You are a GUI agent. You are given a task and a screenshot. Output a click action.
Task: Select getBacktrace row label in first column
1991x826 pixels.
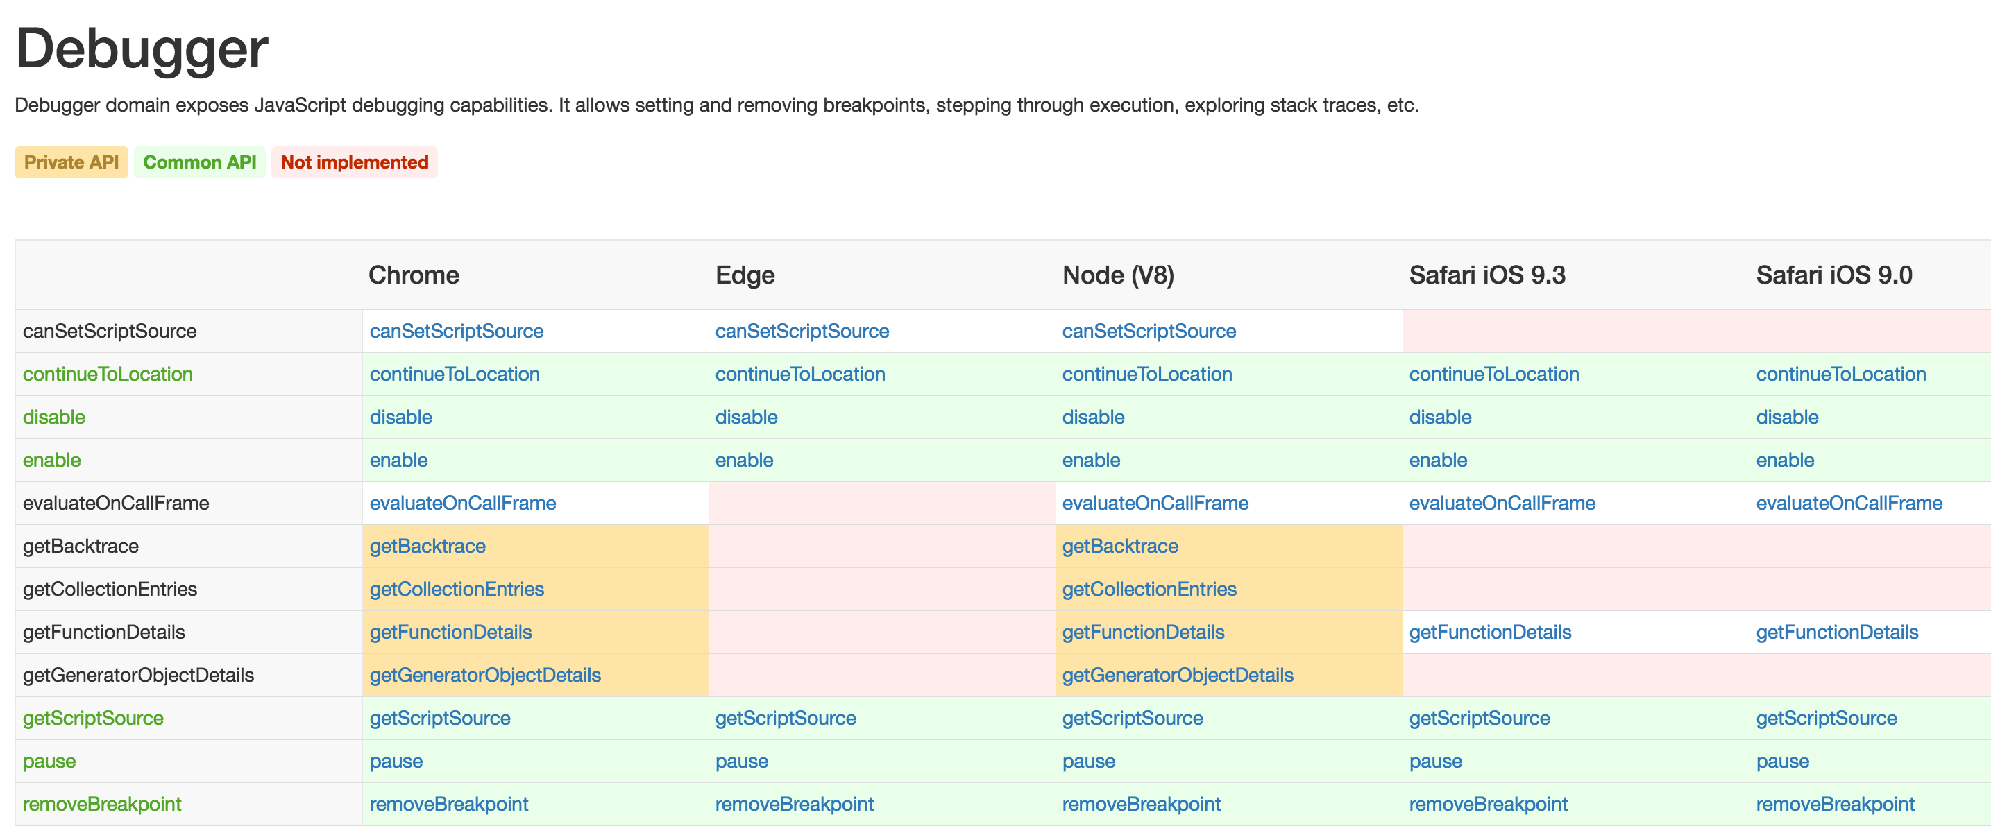coord(81,547)
